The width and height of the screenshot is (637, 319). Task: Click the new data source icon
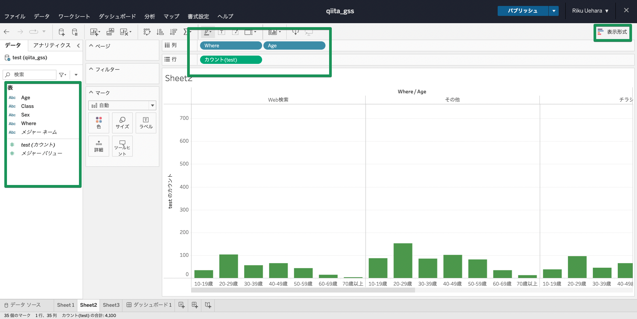coord(61,32)
